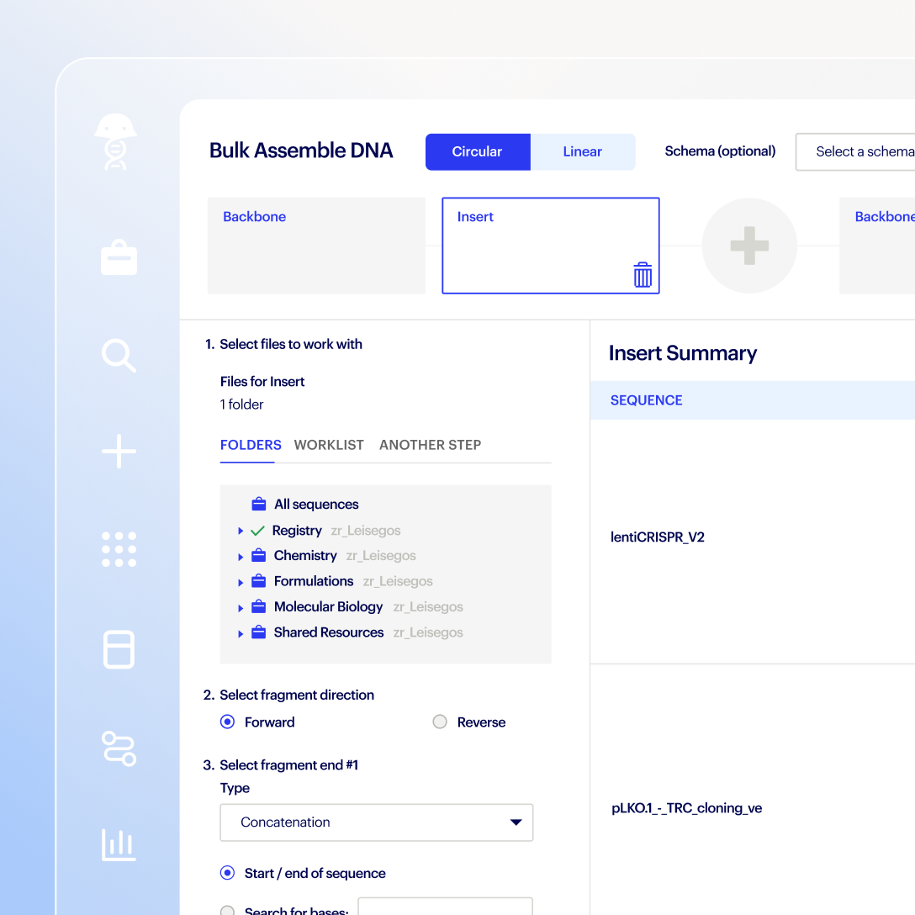Screen dimensions: 915x915
Task: Select Reverse fragment direction
Action: click(x=440, y=722)
